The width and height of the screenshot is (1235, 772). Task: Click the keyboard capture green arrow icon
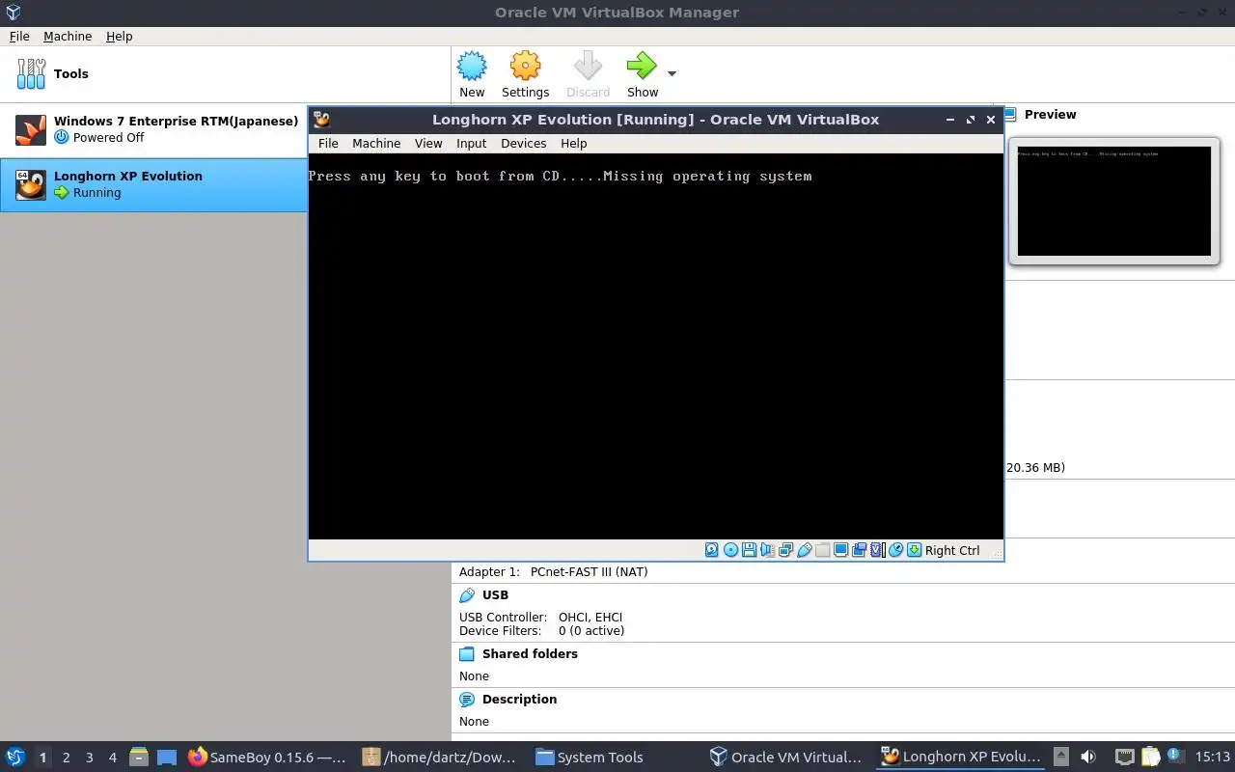pyautogui.click(x=914, y=550)
